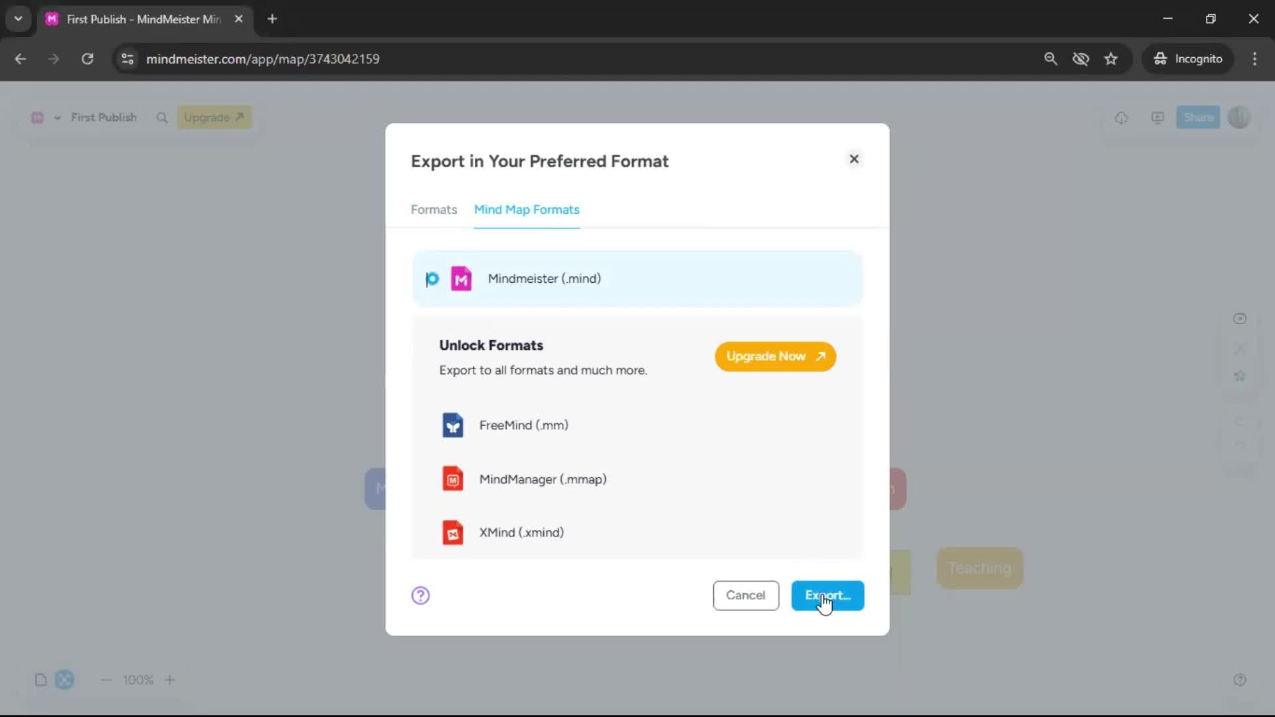Click the yellow Upgrade button in the top bar
The width and height of the screenshot is (1275, 717).
point(214,118)
